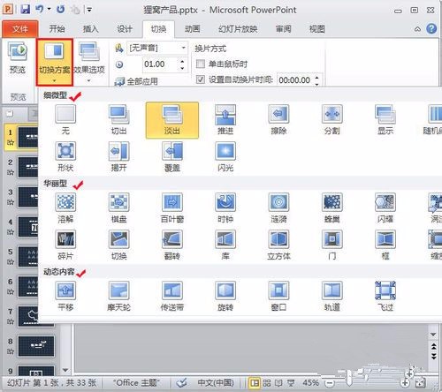Viewport: 442px width, 392px height.
Task: Apply the 溶解 dissolve transition
Action: (65, 208)
